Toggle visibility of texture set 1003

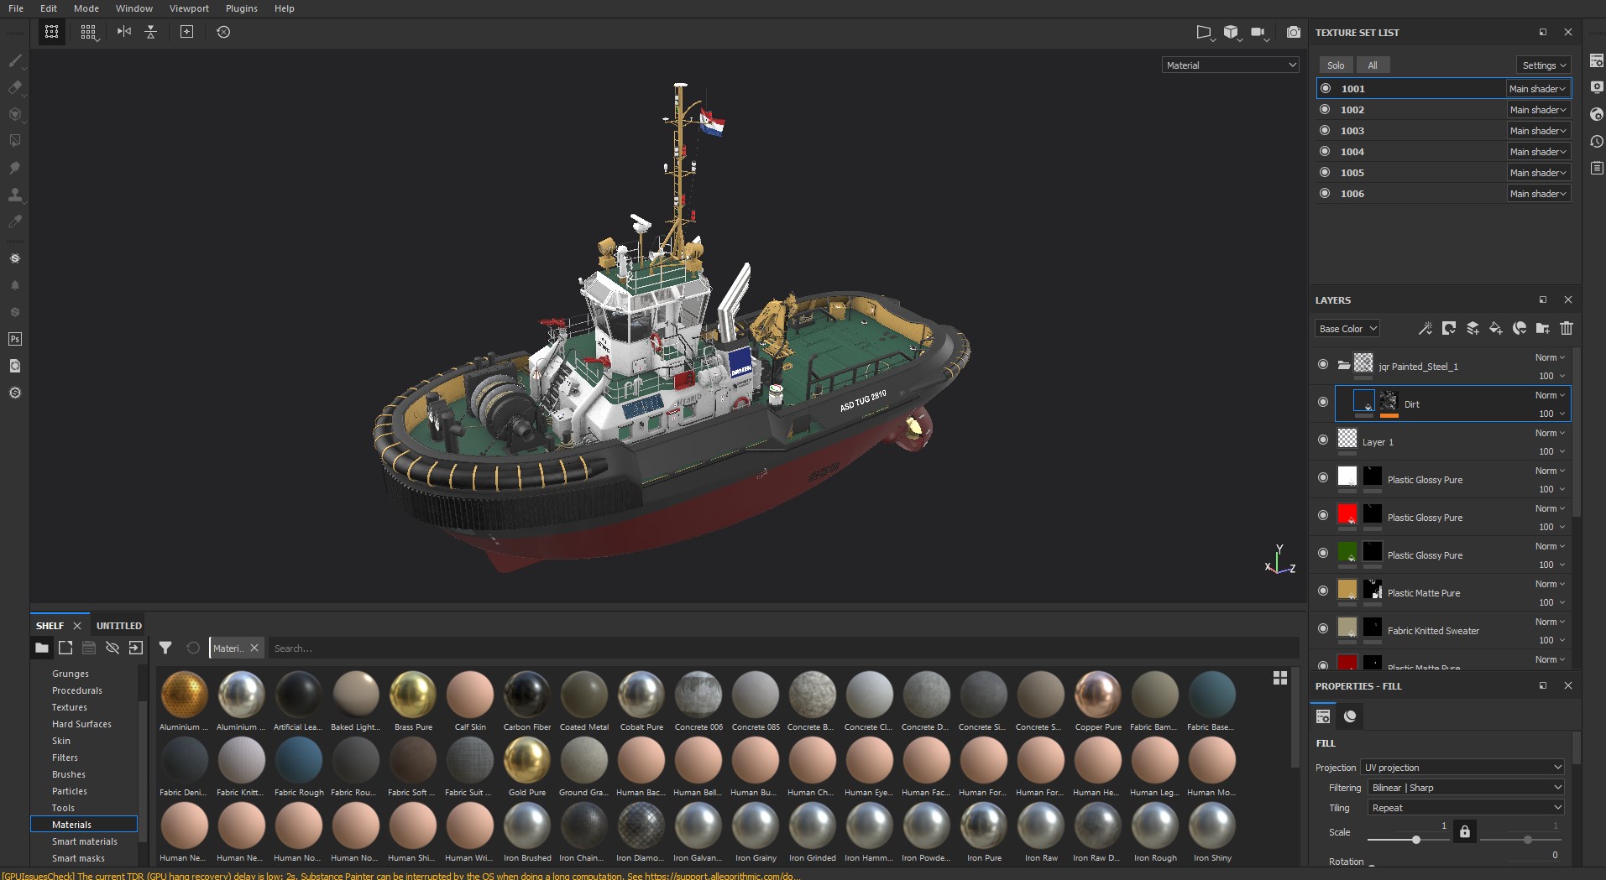coord(1325,130)
